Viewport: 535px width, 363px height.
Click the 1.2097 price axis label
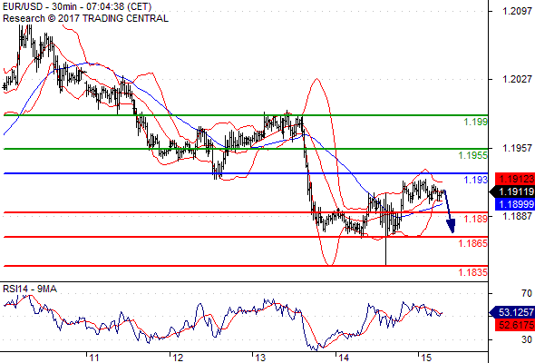tap(517, 11)
